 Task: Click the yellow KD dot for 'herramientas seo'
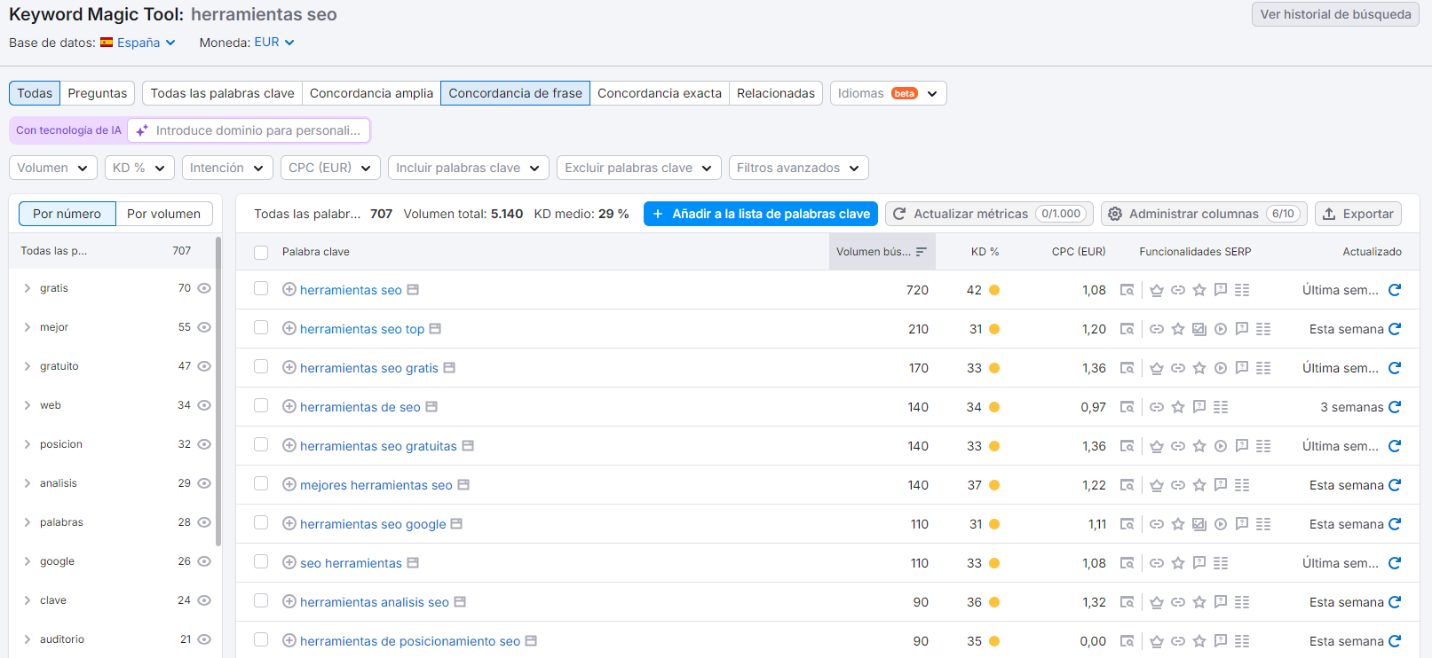pyautogui.click(x=994, y=290)
